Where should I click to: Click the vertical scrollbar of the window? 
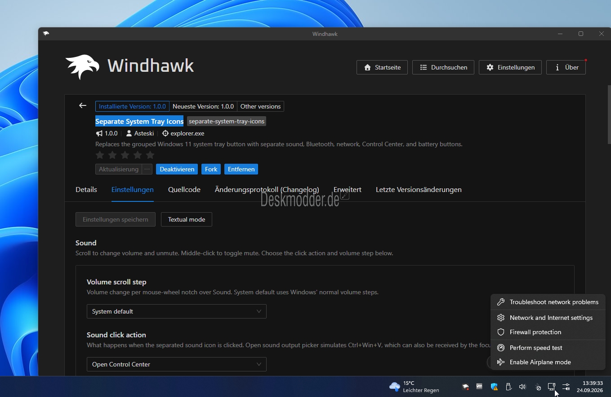(609, 114)
